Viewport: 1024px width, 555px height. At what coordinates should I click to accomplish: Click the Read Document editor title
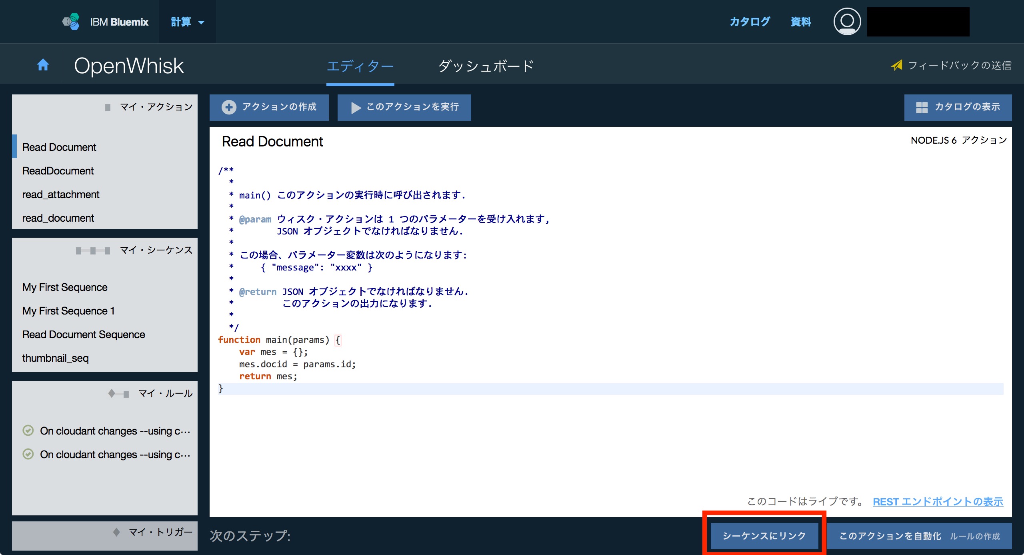[x=272, y=141]
